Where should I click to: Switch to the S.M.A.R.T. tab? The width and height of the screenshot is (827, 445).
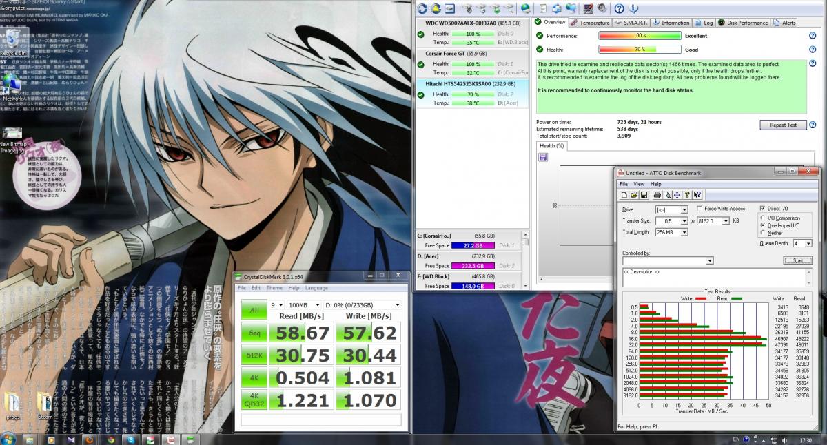tap(631, 23)
